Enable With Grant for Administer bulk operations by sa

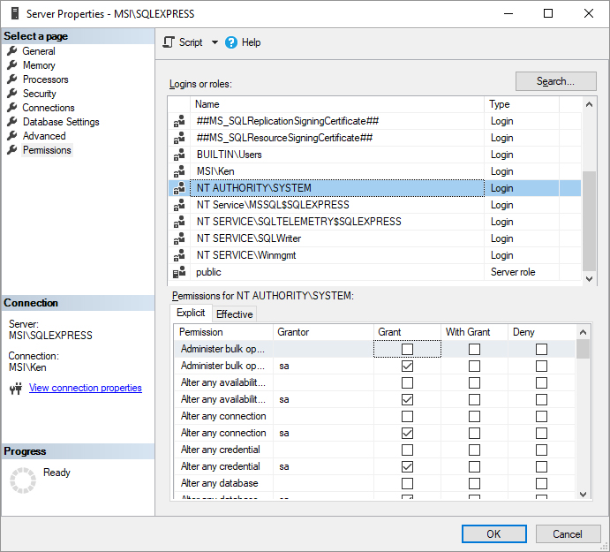tap(474, 366)
